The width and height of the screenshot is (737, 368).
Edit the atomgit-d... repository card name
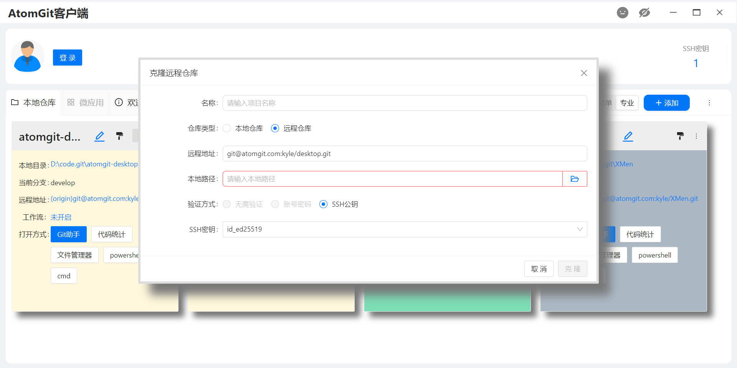[99, 136]
